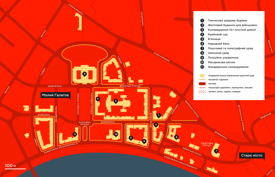Select legend entry Крайовий суд
Image resolution: width=275 pixels, height=177 pixels.
(x=218, y=34)
